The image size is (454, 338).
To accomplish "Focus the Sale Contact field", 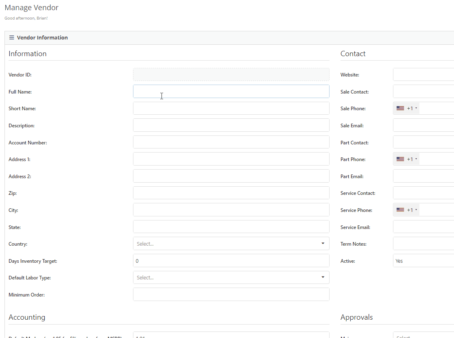I will click(423, 92).
